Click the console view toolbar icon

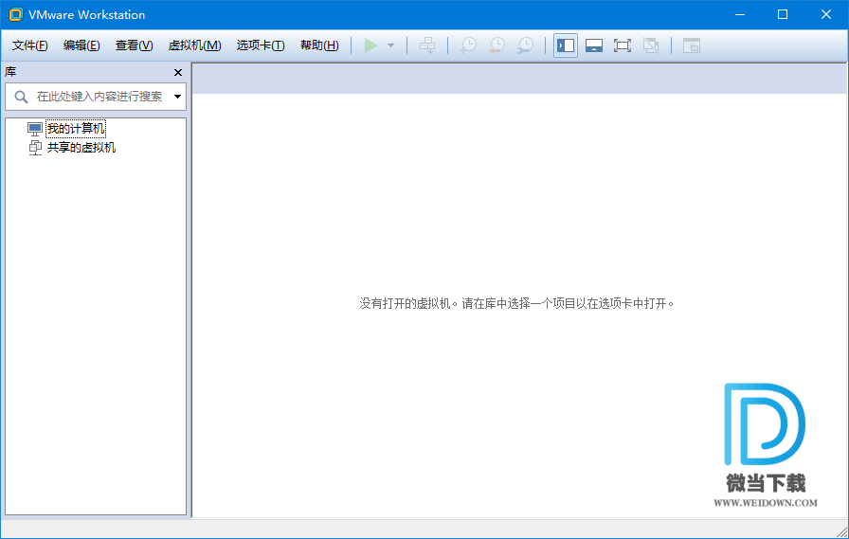tap(692, 45)
